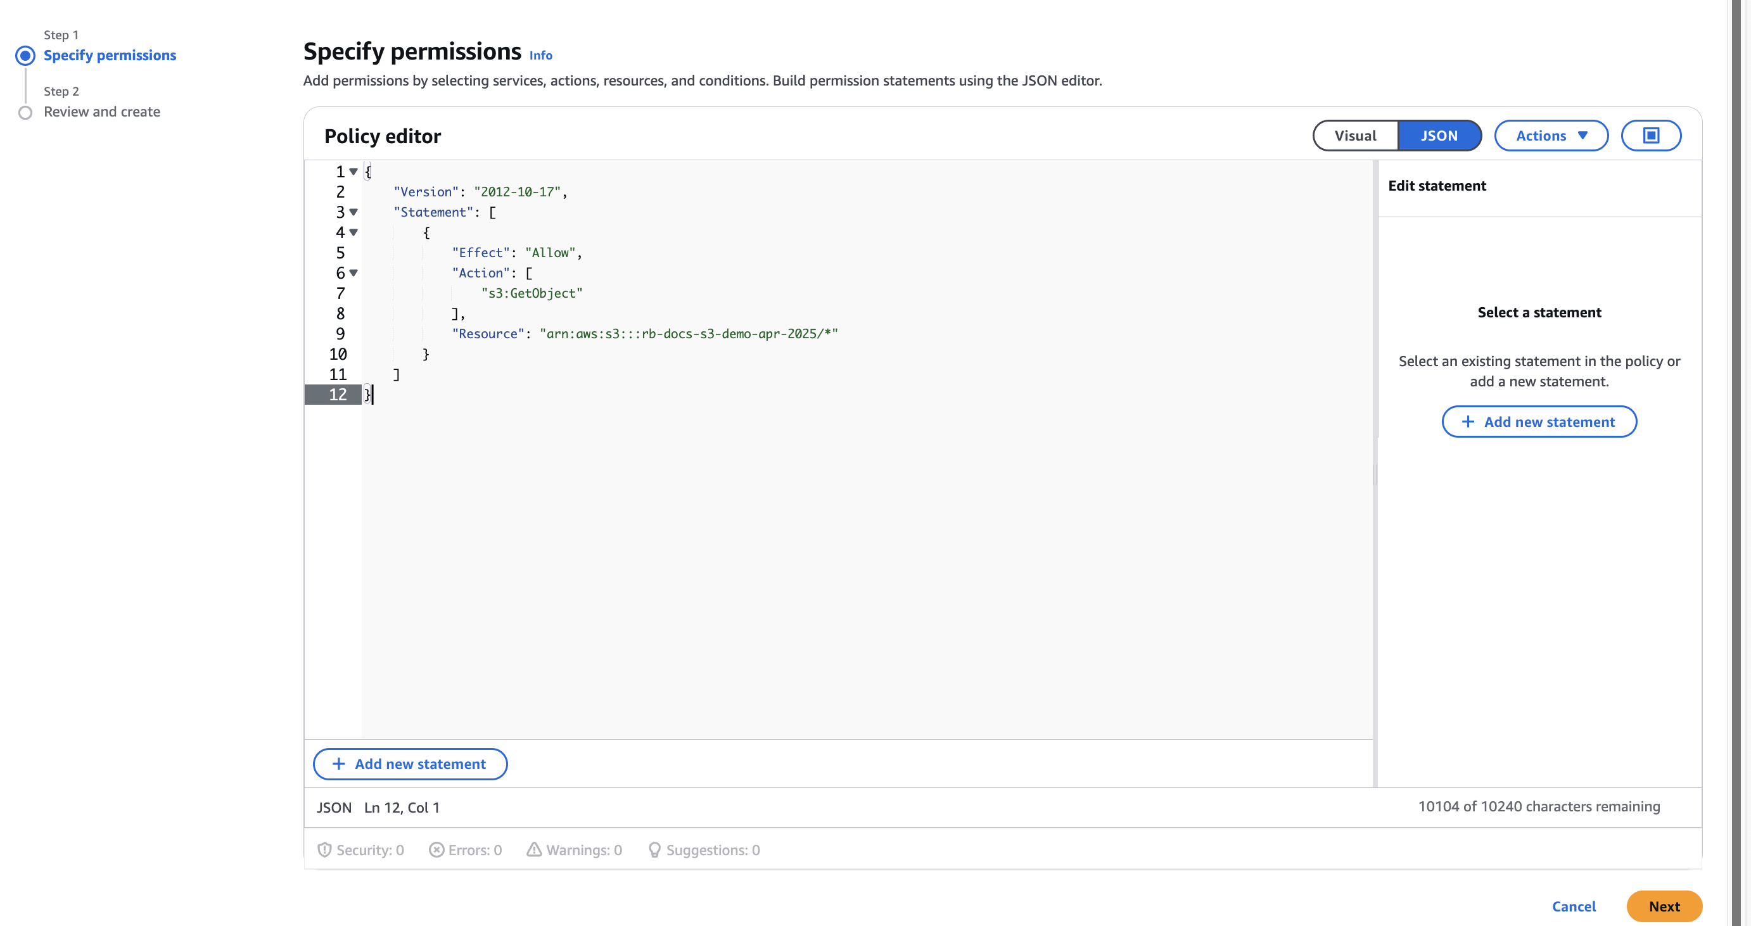
Task: Click the Security shield status icon
Action: [x=324, y=850]
